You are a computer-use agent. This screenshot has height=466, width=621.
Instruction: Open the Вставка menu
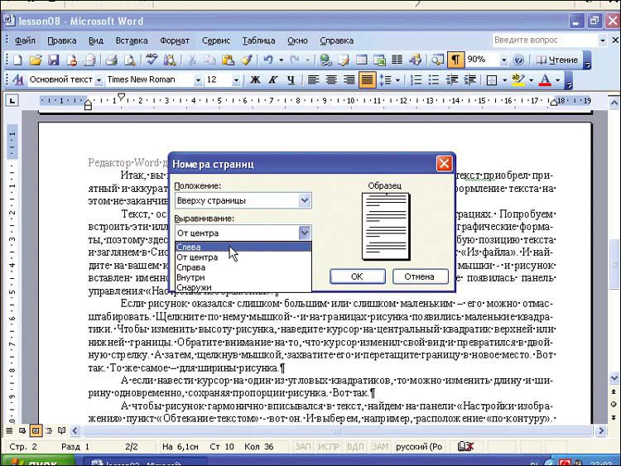click(132, 41)
